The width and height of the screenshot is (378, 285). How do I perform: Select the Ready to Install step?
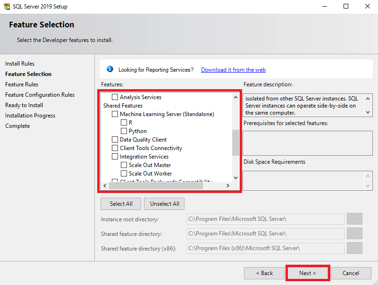[x=24, y=105]
